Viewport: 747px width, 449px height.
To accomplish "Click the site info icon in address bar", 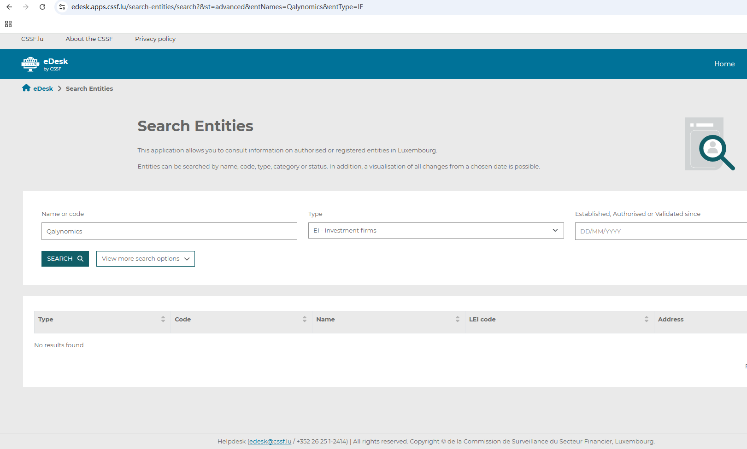I will (62, 7).
